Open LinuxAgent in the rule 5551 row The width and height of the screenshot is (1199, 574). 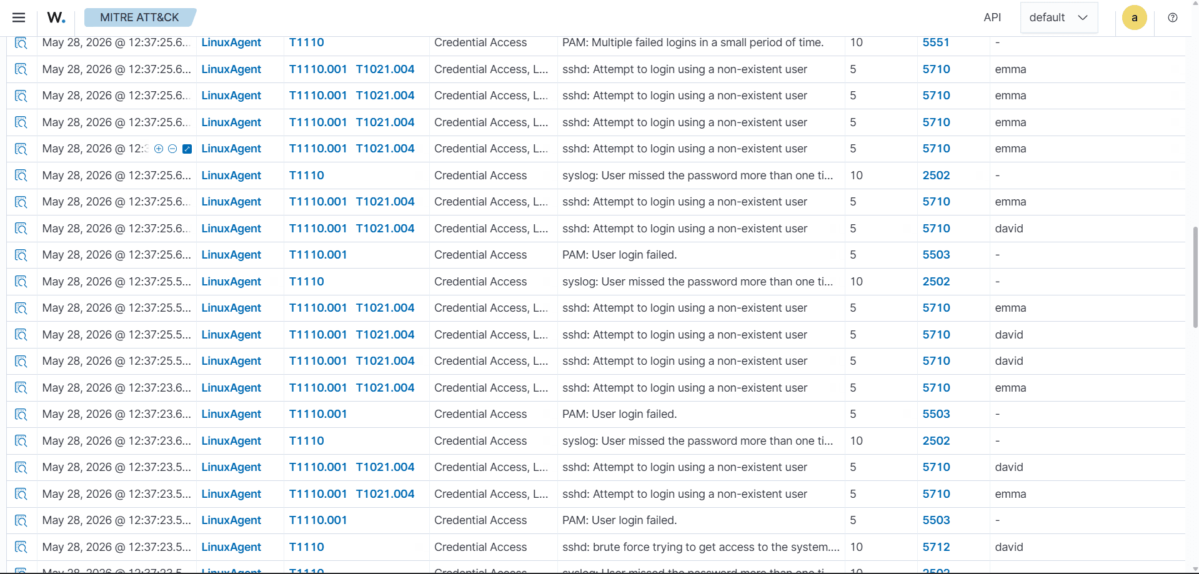click(x=231, y=42)
